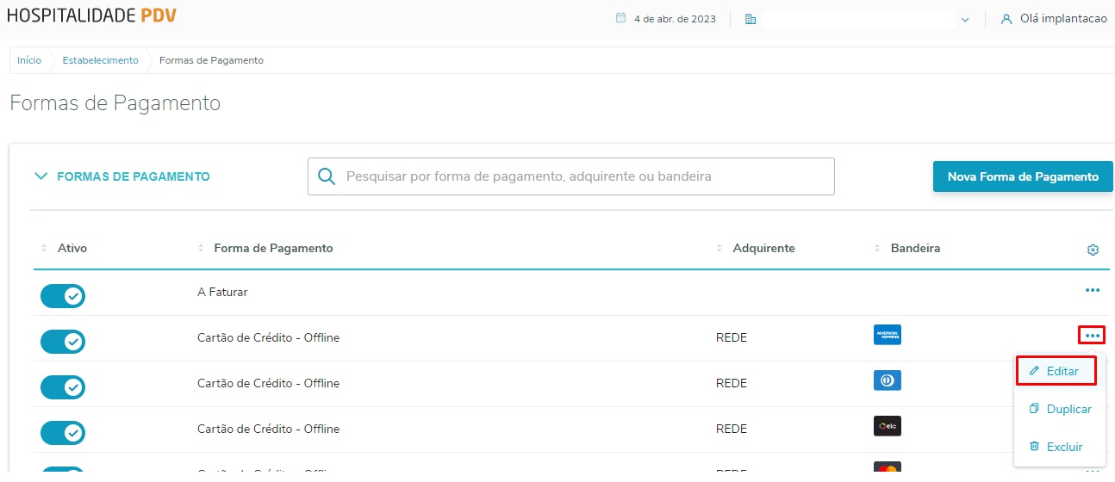The height and width of the screenshot is (482, 1115).
Task: Click the Bandeira column header
Action: tap(915, 248)
